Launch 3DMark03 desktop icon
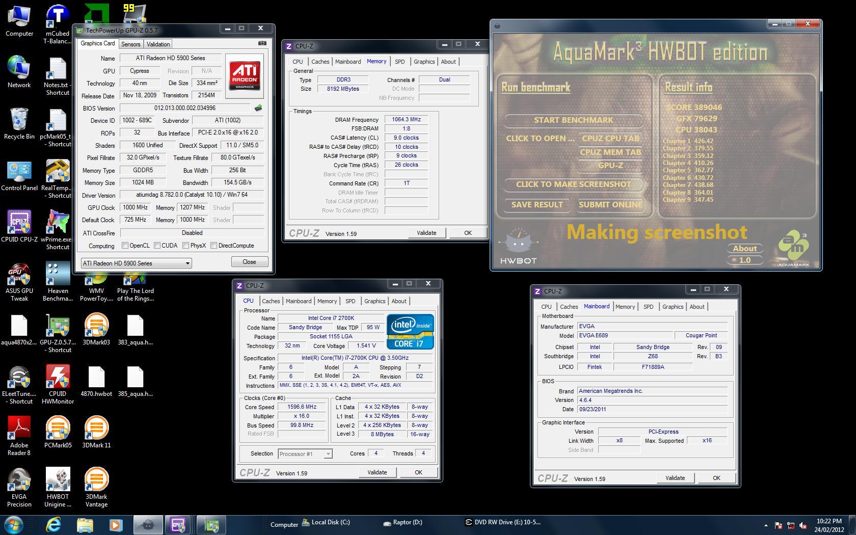Screen dimensions: 856x535 coord(96,330)
